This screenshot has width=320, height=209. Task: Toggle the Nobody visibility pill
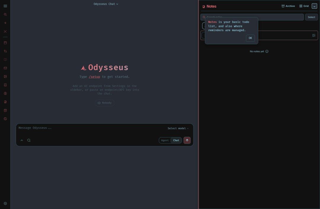pos(105,103)
